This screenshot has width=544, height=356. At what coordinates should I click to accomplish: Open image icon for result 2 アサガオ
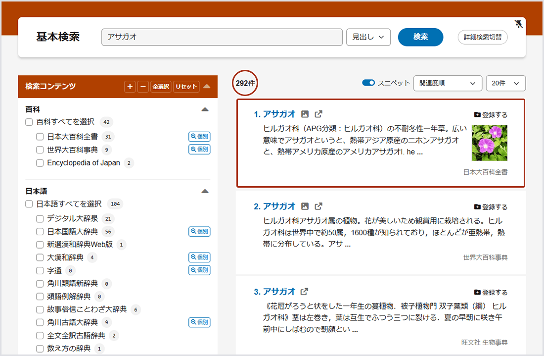(305, 206)
